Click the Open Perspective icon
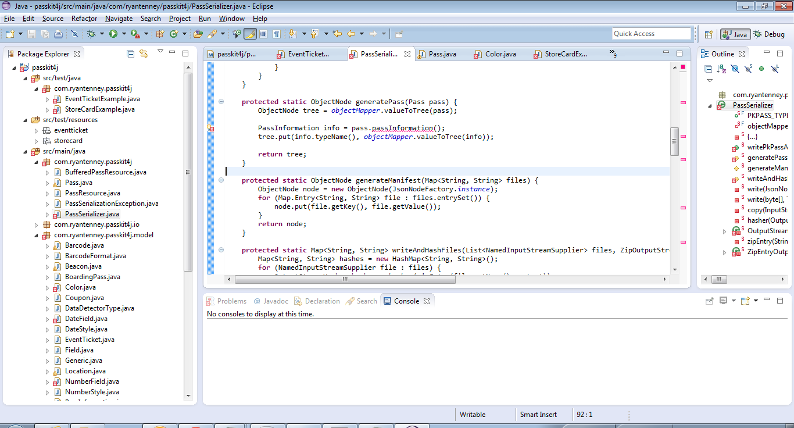The image size is (794, 428). click(x=709, y=34)
